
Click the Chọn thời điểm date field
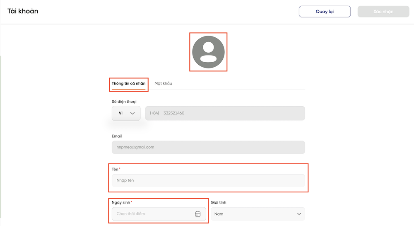point(159,214)
